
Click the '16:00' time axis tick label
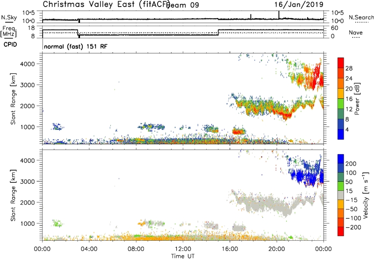point(230,249)
